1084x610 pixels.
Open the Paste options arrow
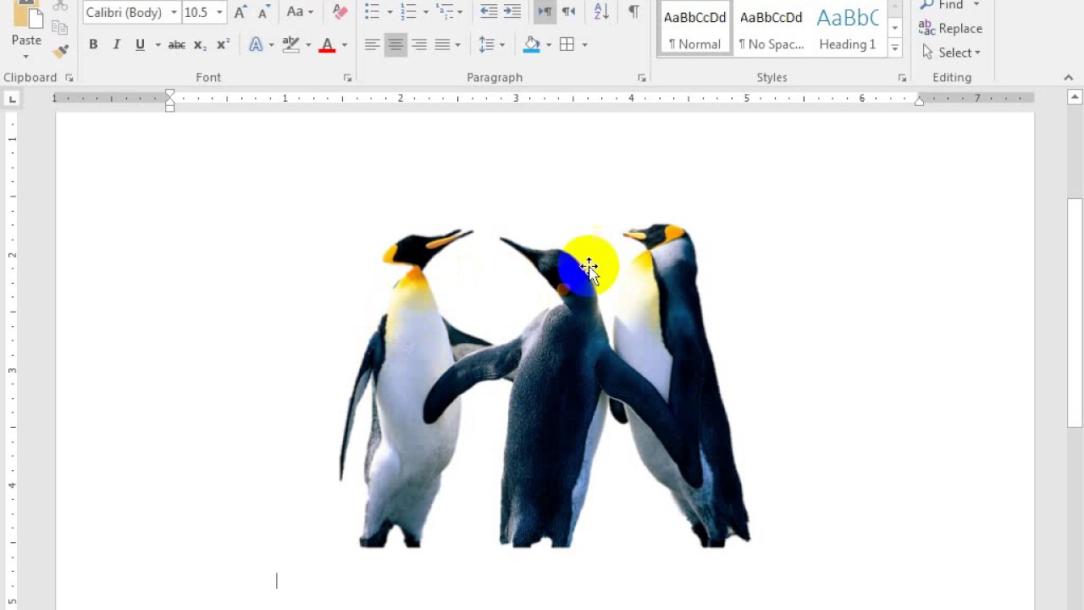pyautogui.click(x=26, y=57)
